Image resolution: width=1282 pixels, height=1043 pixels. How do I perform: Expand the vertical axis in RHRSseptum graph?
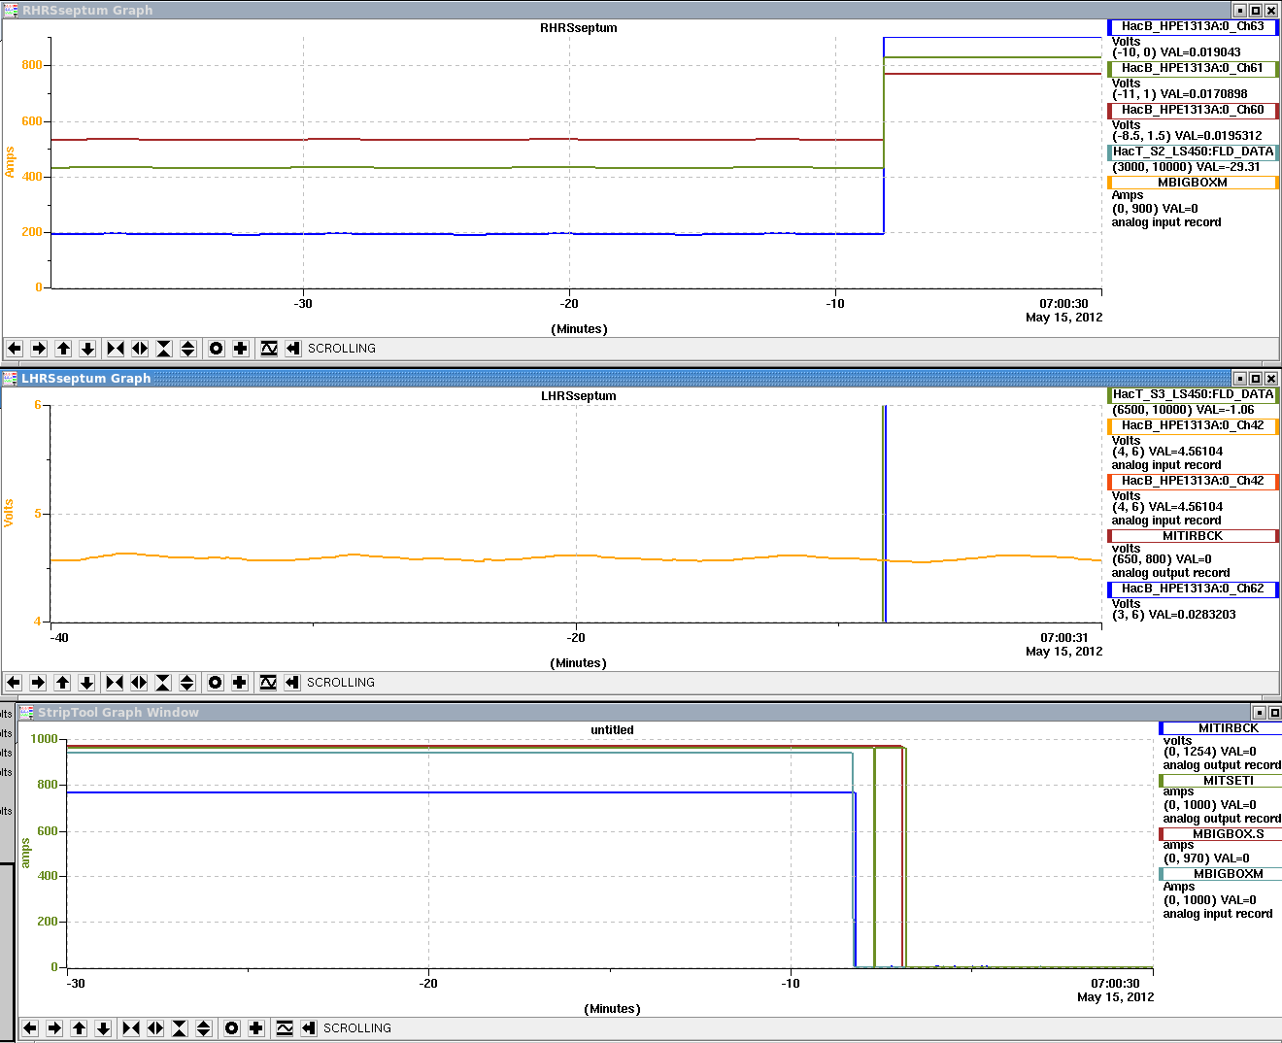(x=188, y=348)
